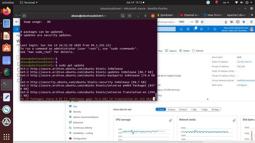Viewport: 255px width, 143px height.
Task: Click the Capture VM button
Action: point(171,51)
